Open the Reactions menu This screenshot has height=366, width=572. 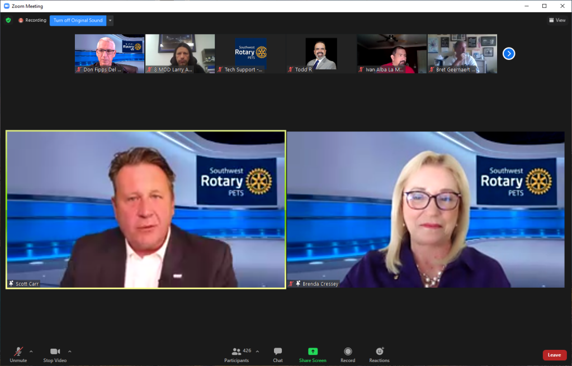pos(379,354)
